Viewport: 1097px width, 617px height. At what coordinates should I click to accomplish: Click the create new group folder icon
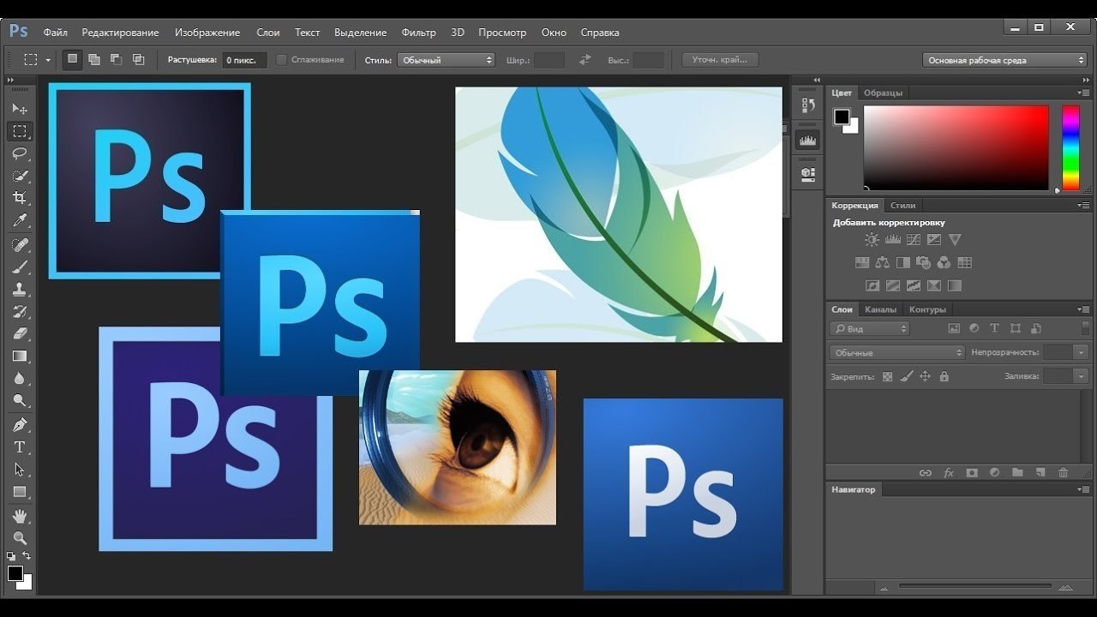1017,472
